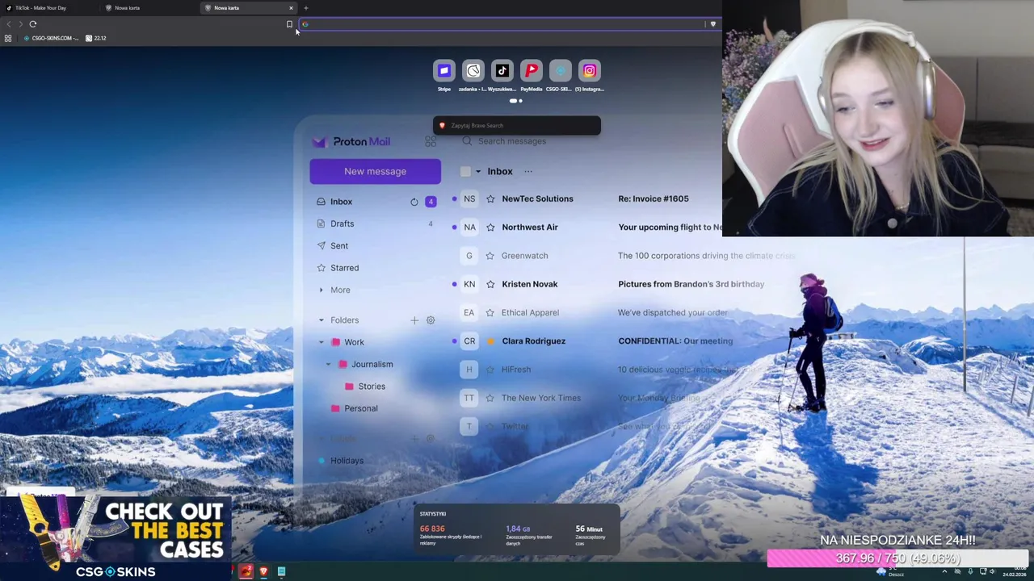The height and width of the screenshot is (581, 1034).
Task: Collapse the Folders section
Action: coord(321,320)
